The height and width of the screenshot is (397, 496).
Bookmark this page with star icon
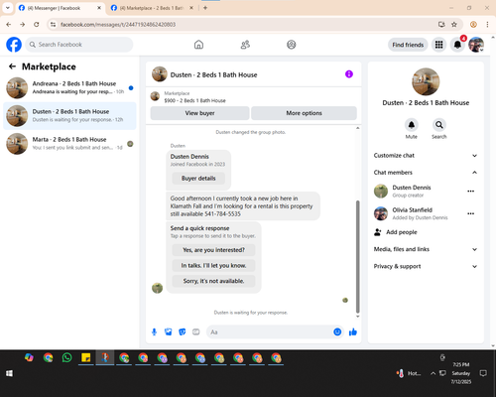pos(454,25)
